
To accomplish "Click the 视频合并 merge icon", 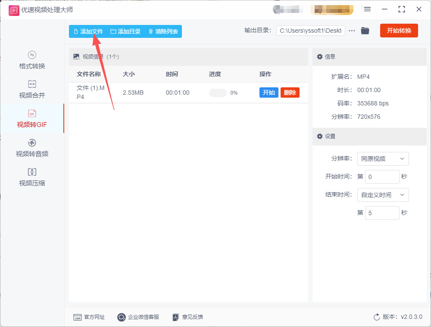I will pos(32,84).
